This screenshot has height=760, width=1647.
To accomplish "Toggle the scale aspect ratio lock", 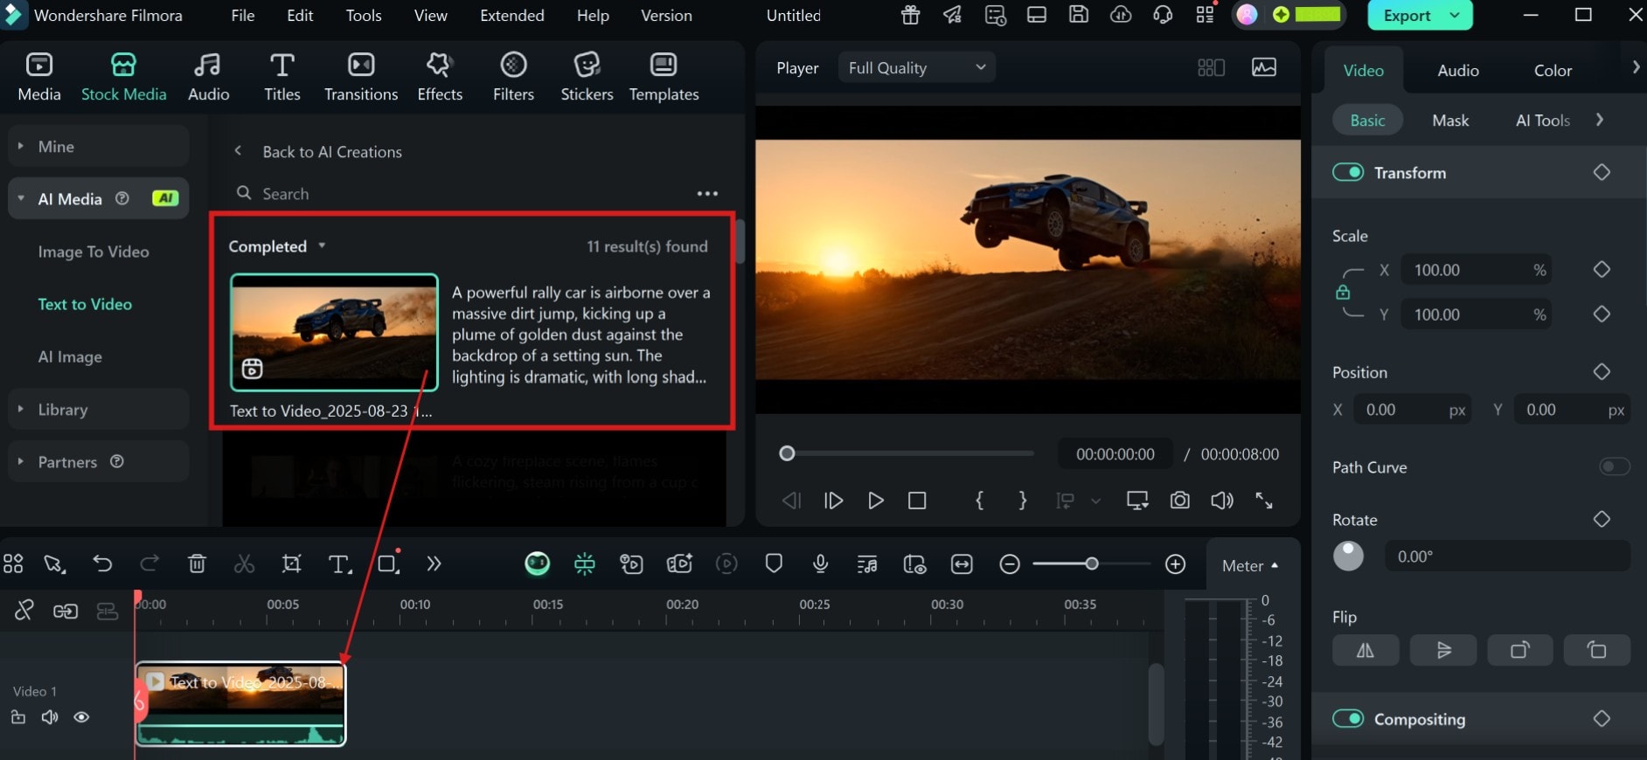I will pyautogui.click(x=1343, y=292).
